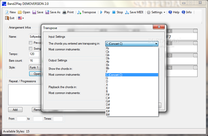The width and height of the screenshot is (208, 136).
Task: Click the Band2Play title bar icon
Action: 4,4
